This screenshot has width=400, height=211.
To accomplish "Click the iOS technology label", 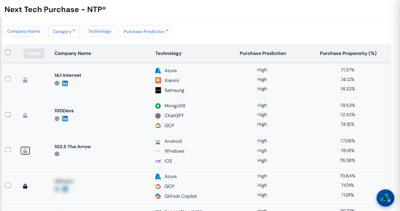I will (168, 161).
